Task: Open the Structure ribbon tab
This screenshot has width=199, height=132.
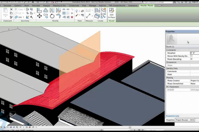Action: (7, 6)
